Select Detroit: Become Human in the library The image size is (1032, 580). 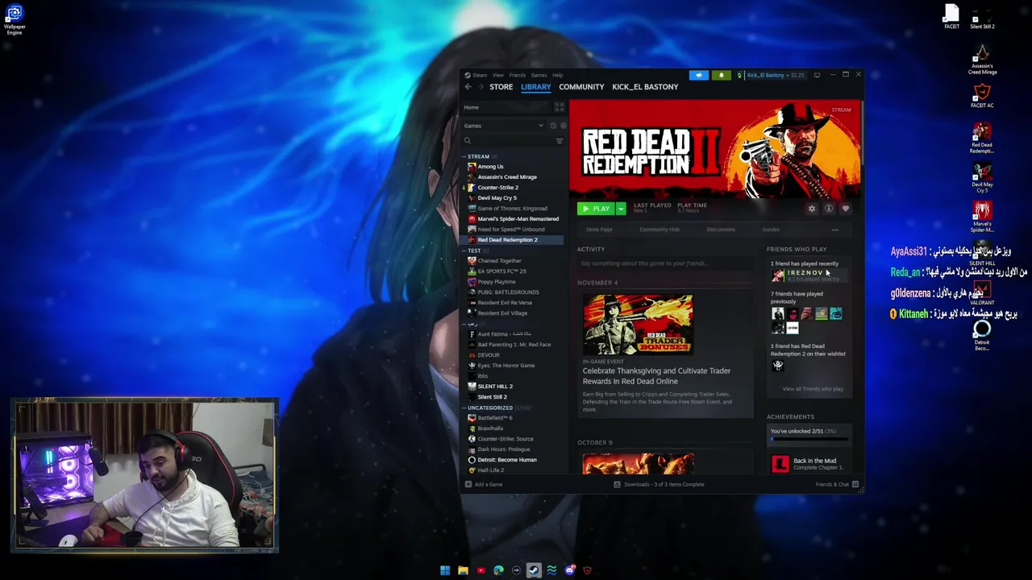coord(506,460)
